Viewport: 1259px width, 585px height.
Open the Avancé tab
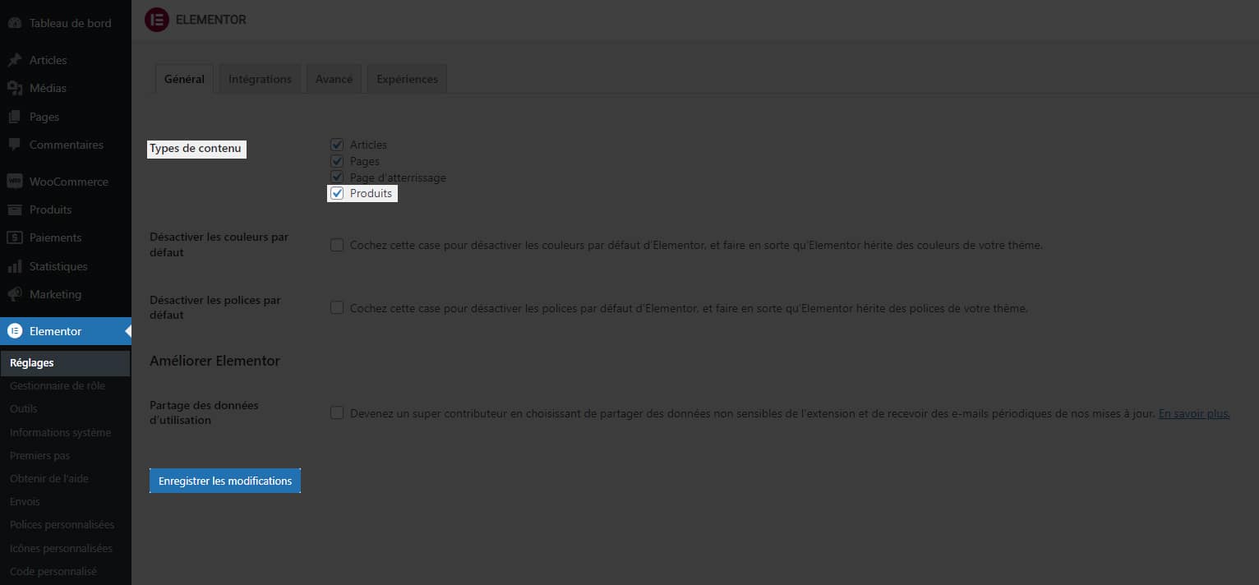(334, 79)
